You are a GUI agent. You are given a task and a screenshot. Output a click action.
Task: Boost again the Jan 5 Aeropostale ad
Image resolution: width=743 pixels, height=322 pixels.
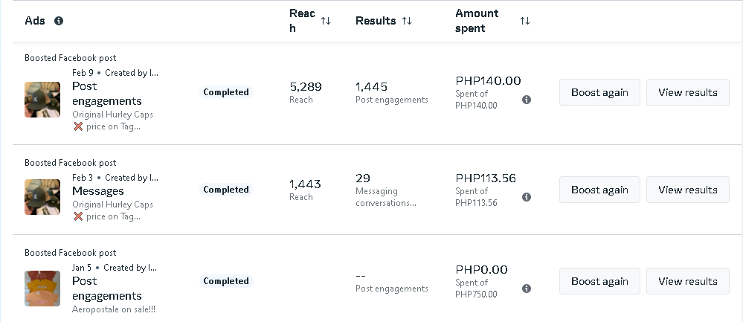coord(599,281)
